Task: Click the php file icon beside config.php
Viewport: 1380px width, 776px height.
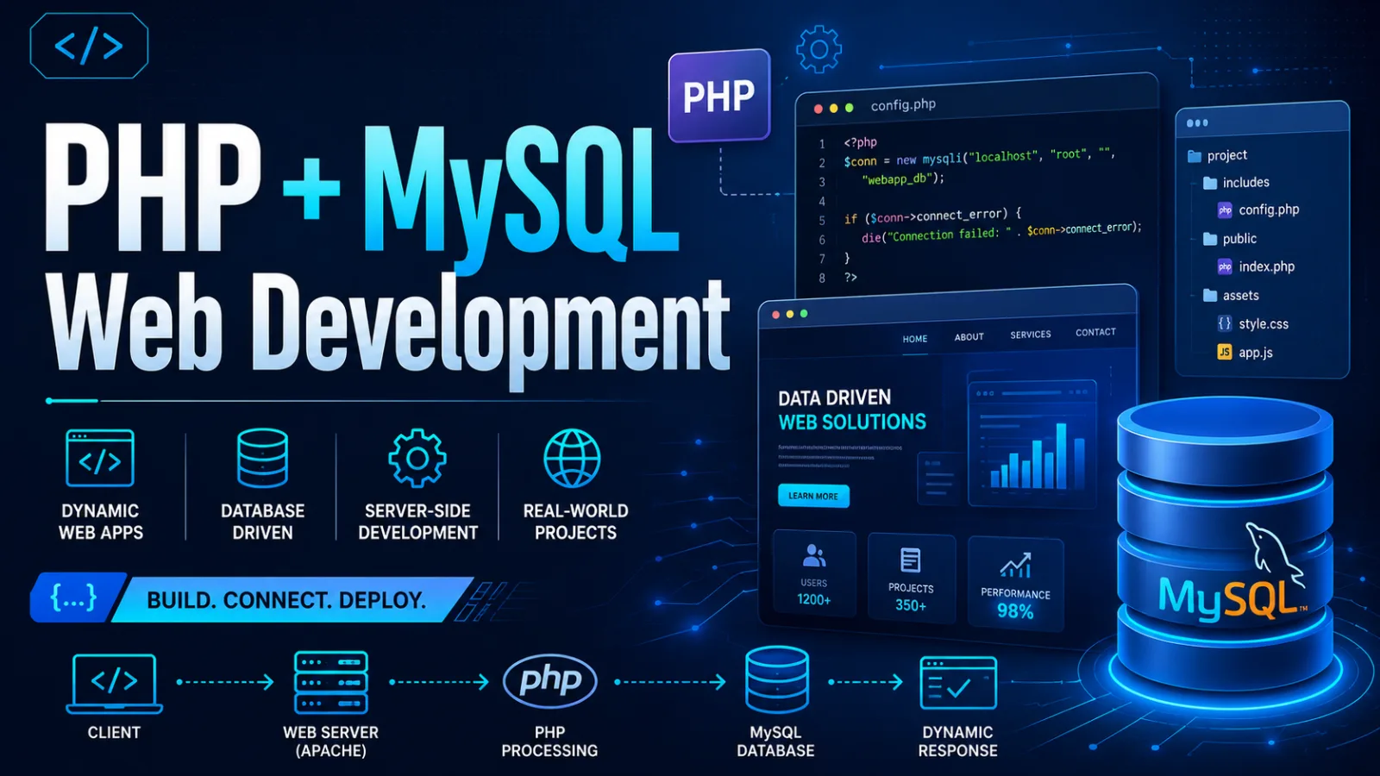Action: tap(1225, 210)
